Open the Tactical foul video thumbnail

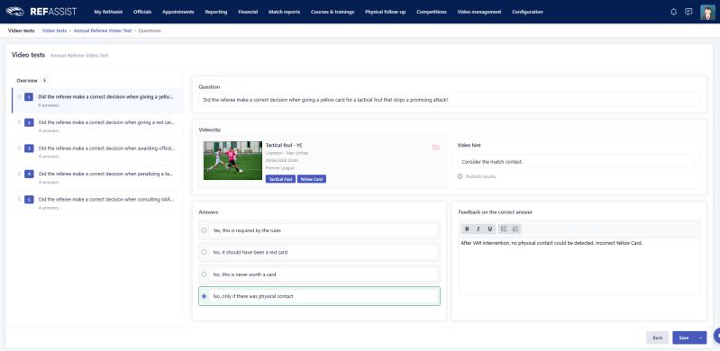click(x=232, y=160)
